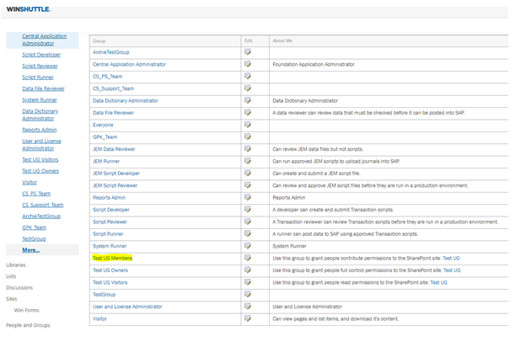This screenshot has height=342, width=521.
Task: Select Test UG Owners in sidebar
Action: (x=40, y=171)
